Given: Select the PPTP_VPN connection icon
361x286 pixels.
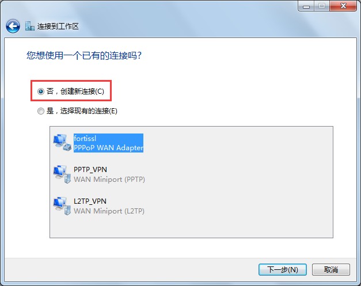Looking at the screenshot, I should coord(62,174).
